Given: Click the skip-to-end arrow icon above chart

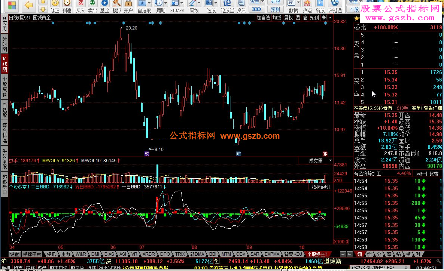Looking at the screenshot, I should tap(324, 18).
